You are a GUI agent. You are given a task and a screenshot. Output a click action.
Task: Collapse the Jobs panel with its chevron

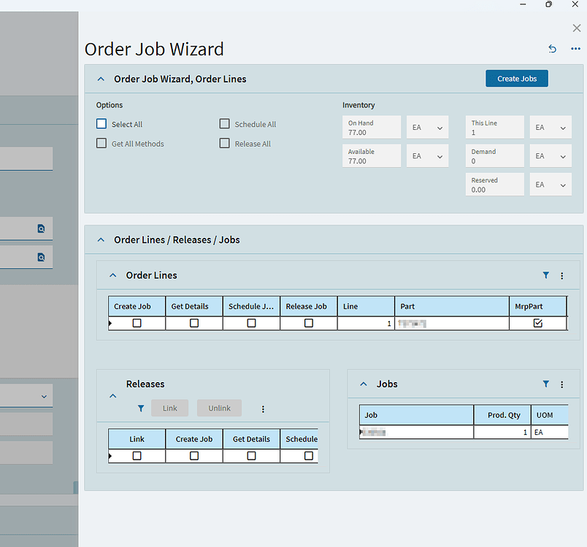point(364,384)
